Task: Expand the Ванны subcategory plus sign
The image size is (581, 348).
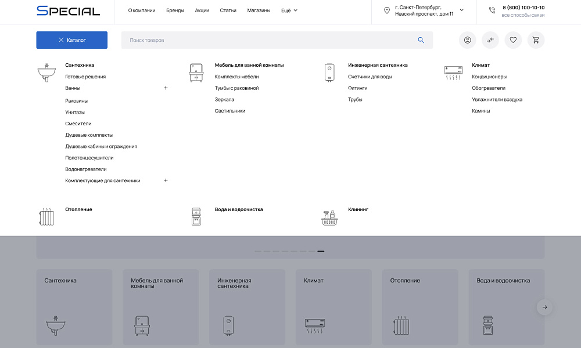Action: tap(166, 88)
